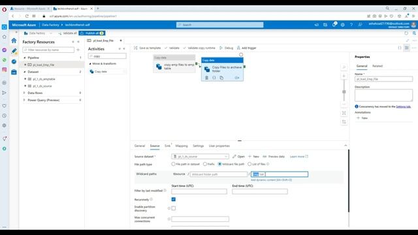Select Wildcard file path radio
This screenshot has height=235, width=418.
219,164
